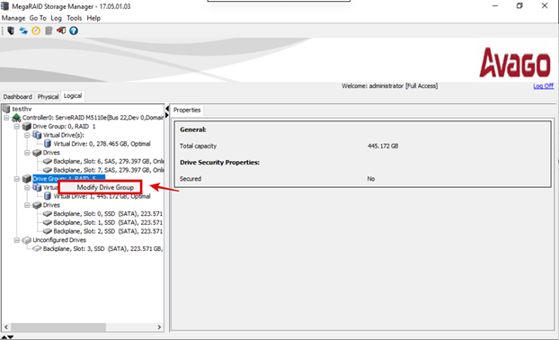Click the yellow compass wizard toolbar icon
559x340 pixels.
click(36, 31)
